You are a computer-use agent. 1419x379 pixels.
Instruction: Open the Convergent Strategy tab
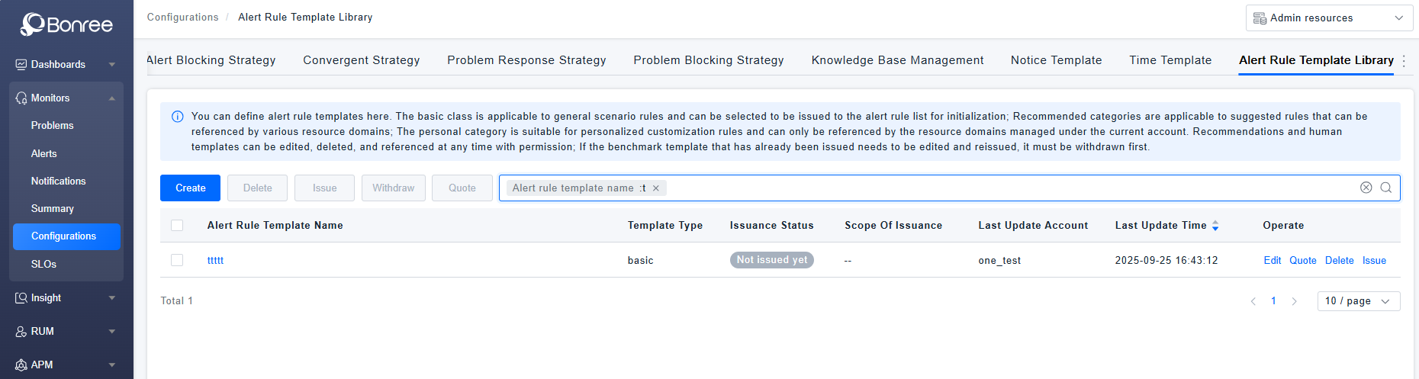click(361, 60)
